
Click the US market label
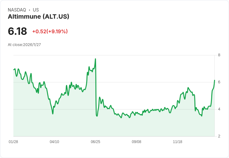[x=36, y=10]
